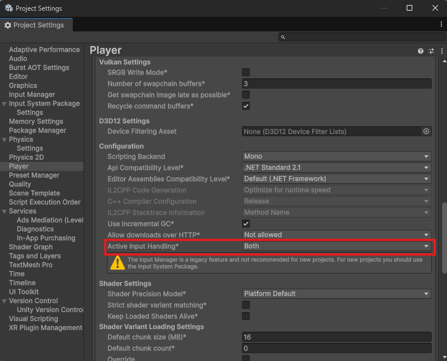Close the Project Settings window
The height and width of the screenshot is (361, 447).
[x=435, y=8]
